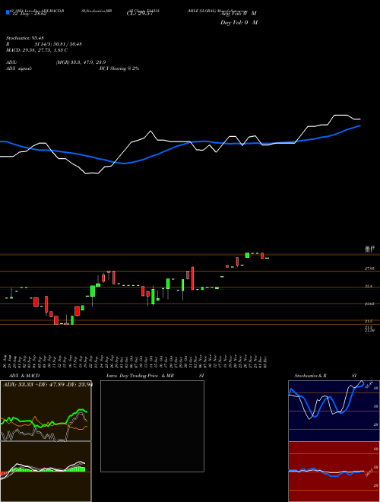Click the 27.95 price axis label
Screen dimensions: 380x502
(x=369, y=268)
